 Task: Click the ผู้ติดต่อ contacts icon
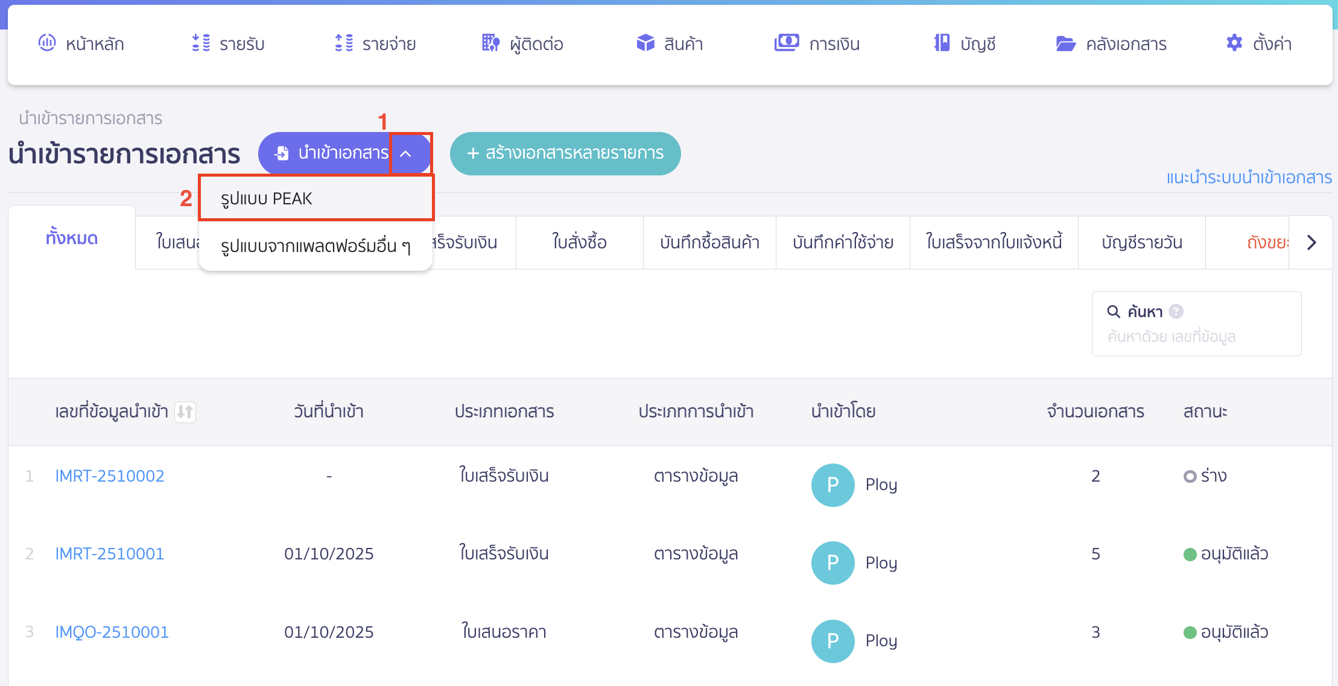[490, 43]
